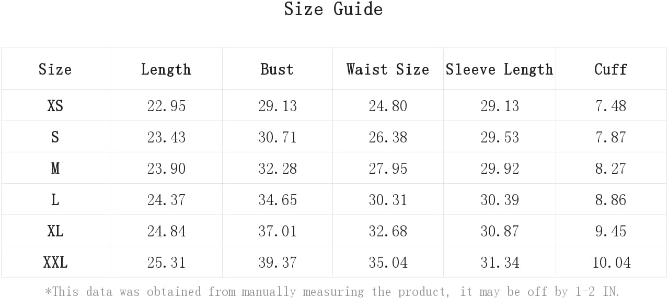
Task: Click the XXL size row label
Action: (55, 262)
